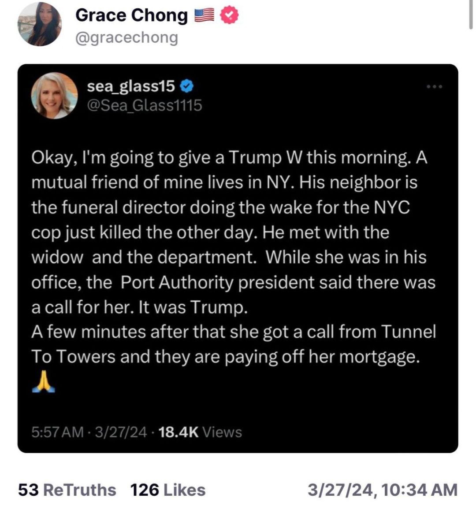Click the American flag emoji next to Grace Chong
This screenshot has width=476, height=509.
tap(205, 15)
